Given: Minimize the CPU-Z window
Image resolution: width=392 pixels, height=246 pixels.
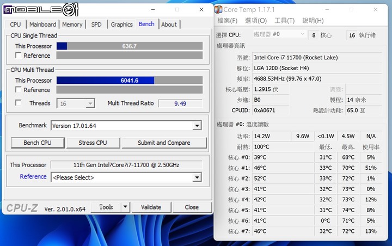Looking at the screenshot, I should tap(153, 9).
